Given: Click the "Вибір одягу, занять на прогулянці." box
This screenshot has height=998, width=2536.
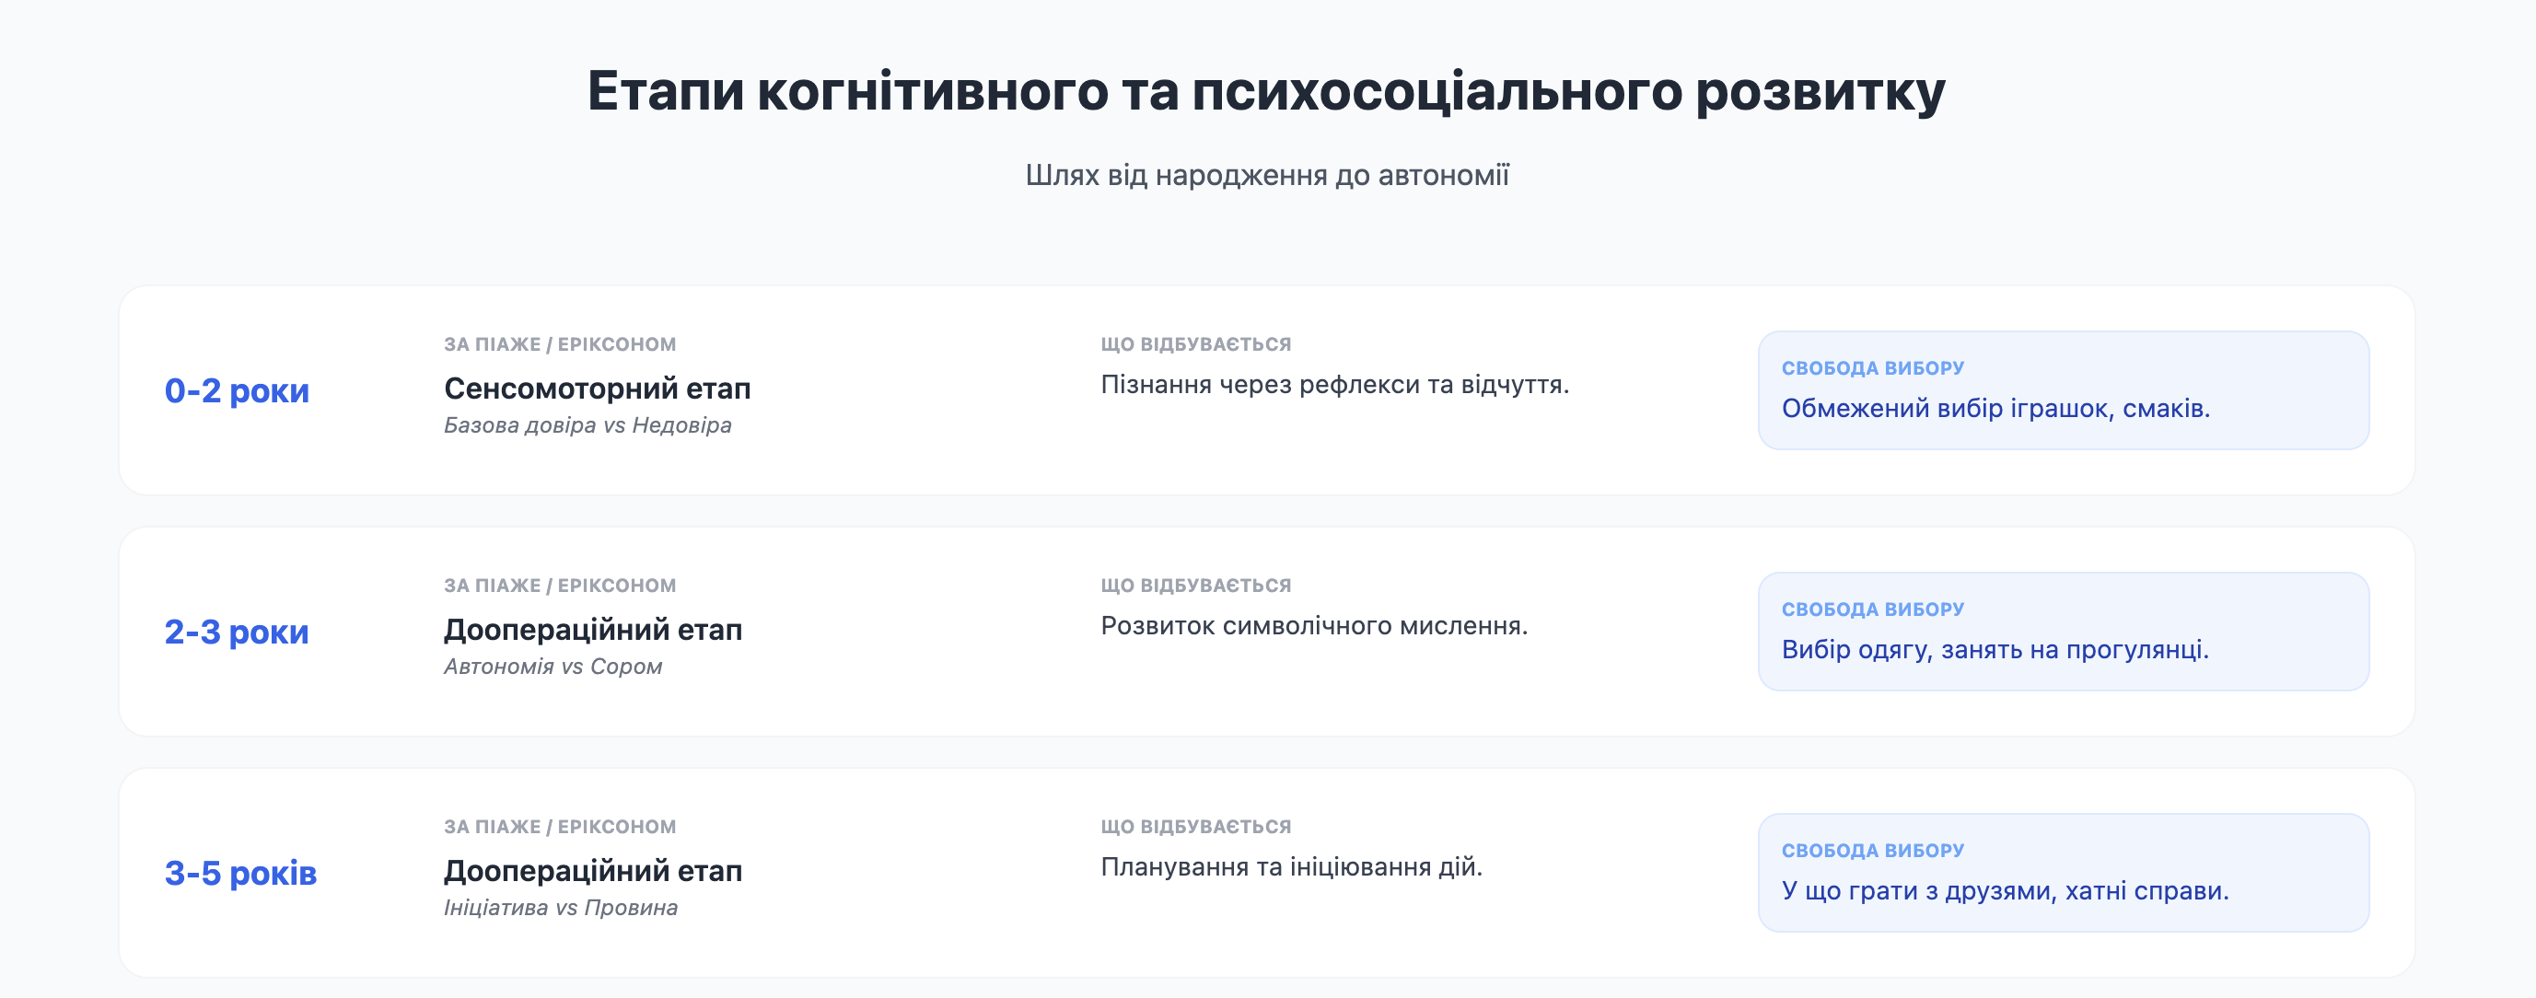Looking at the screenshot, I should 2063,632.
